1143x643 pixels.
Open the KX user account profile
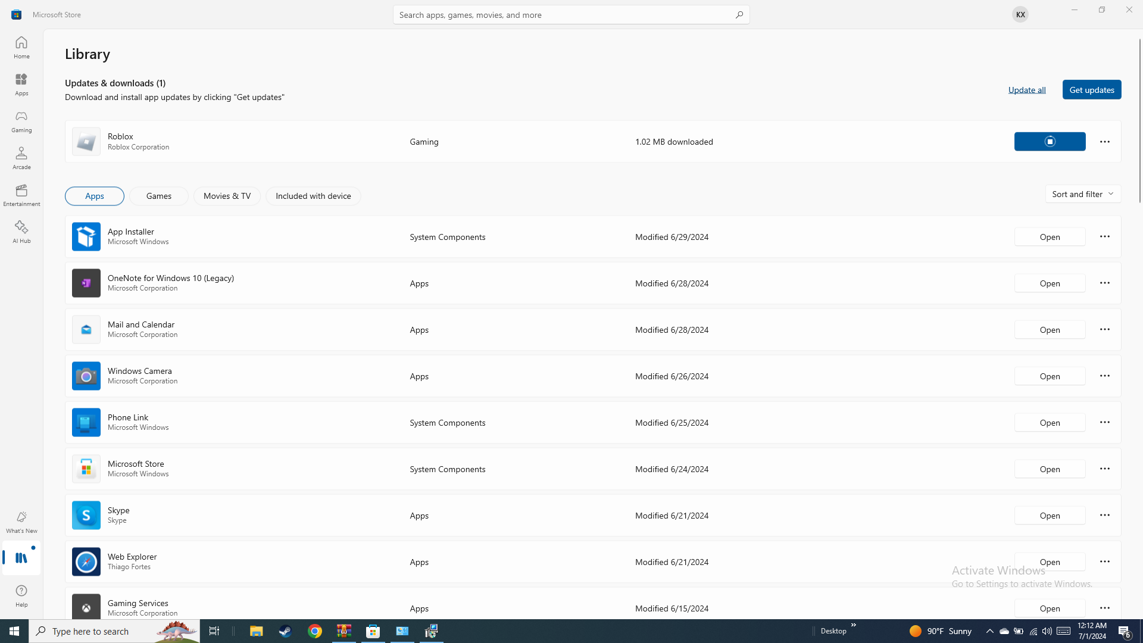[1020, 14]
